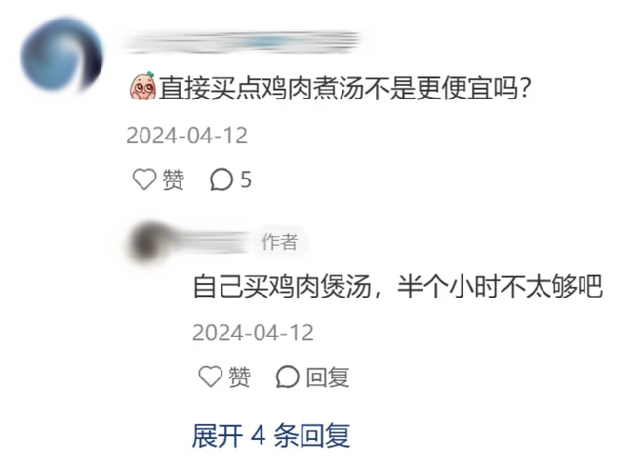The height and width of the screenshot is (476, 644).
Task: Open the blurred blue commenter avatar
Action: 62,55
